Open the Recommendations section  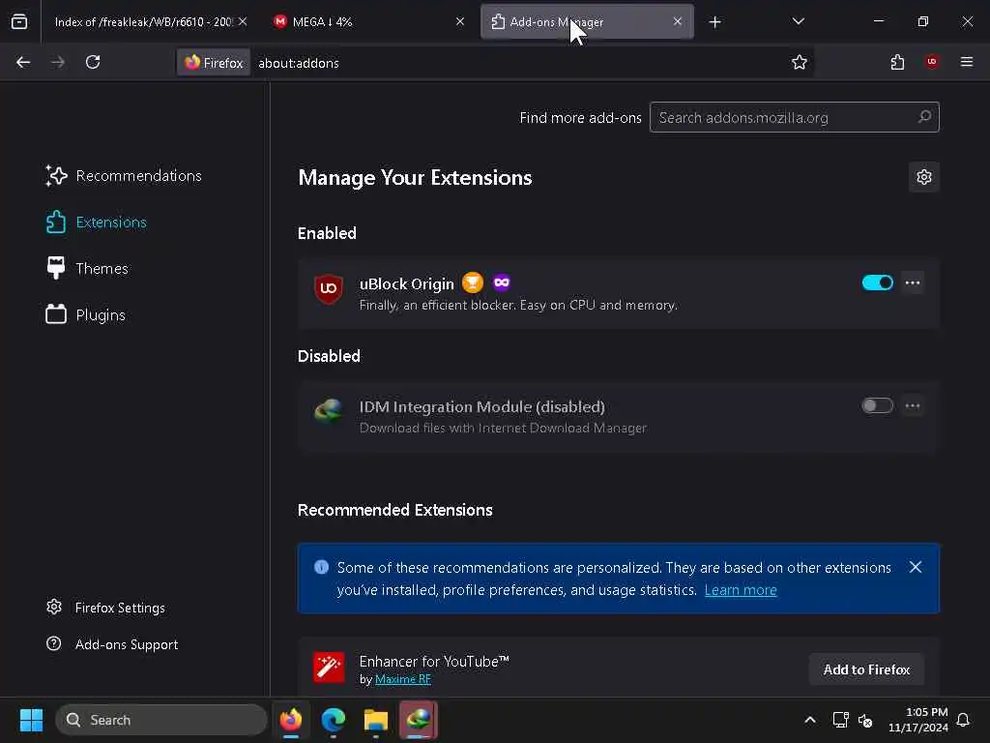[124, 176]
